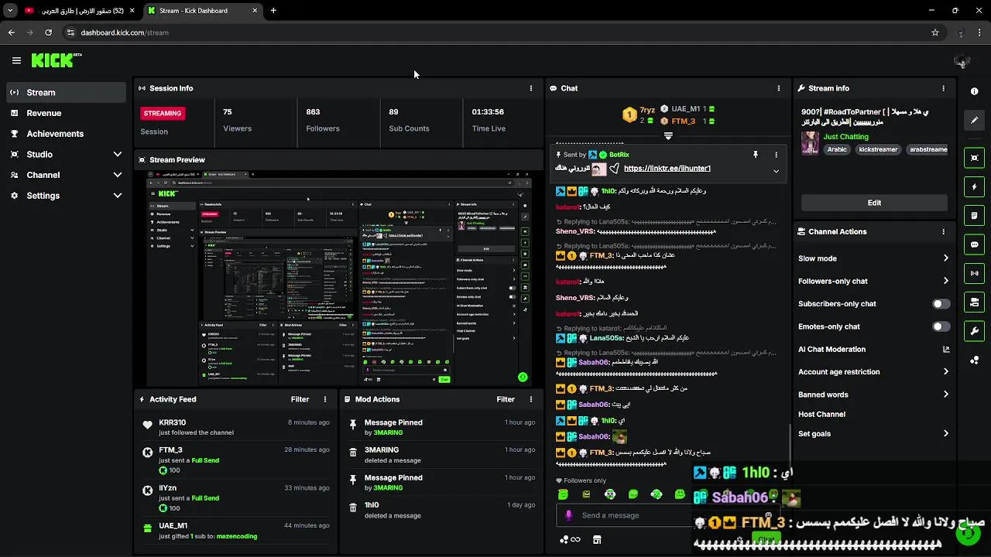
Task: Expand the Studio sidebar section
Action: (118, 155)
